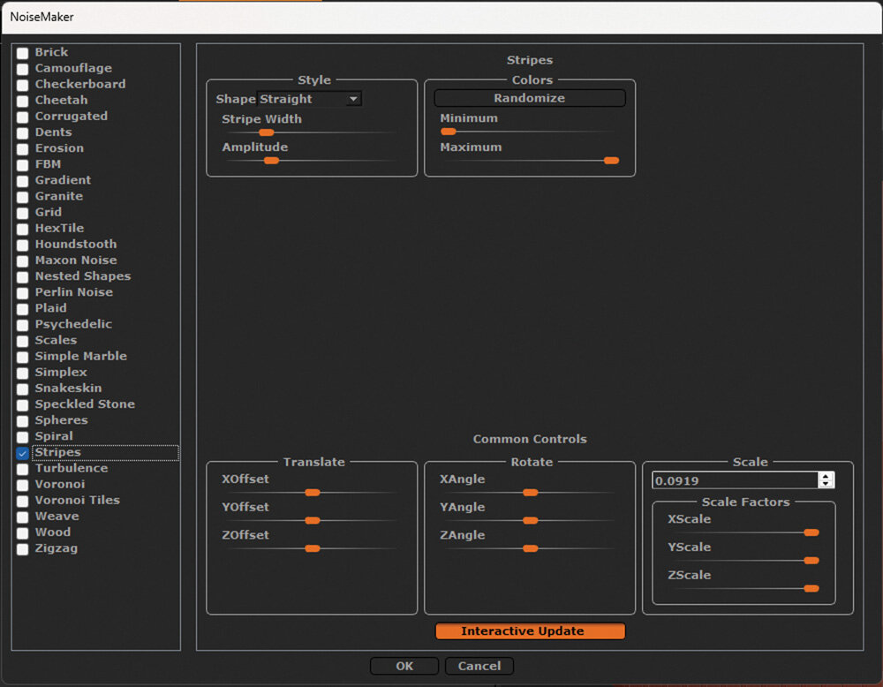
Task: Toggle the Wood noise checkbox
Action: 23,533
